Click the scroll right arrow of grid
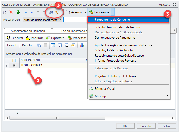The width and height of the screenshot is (180, 133). (173, 118)
